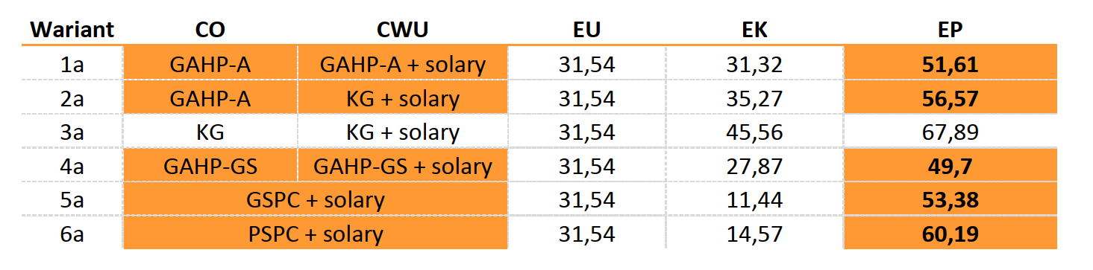Click the GAHP-GS + solary cell
This screenshot has width=1093, height=270.
(403, 166)
